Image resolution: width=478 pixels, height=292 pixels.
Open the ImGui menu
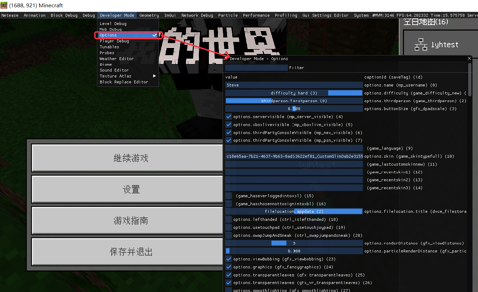(x=170, y=15)
